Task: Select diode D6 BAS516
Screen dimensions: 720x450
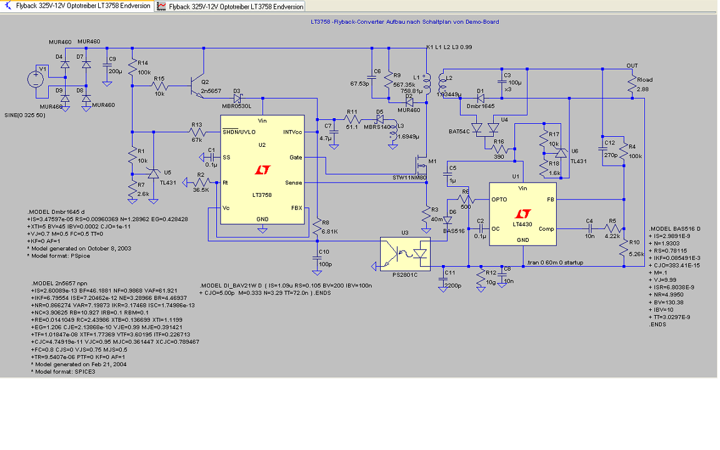Action: point(447,221)
